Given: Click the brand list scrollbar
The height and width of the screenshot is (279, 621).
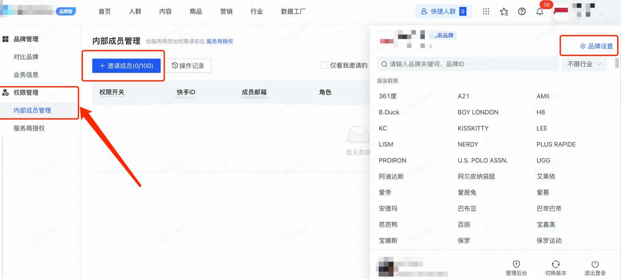Looking at the screenshot, I should pyautogui.click(x=617, y=63).
